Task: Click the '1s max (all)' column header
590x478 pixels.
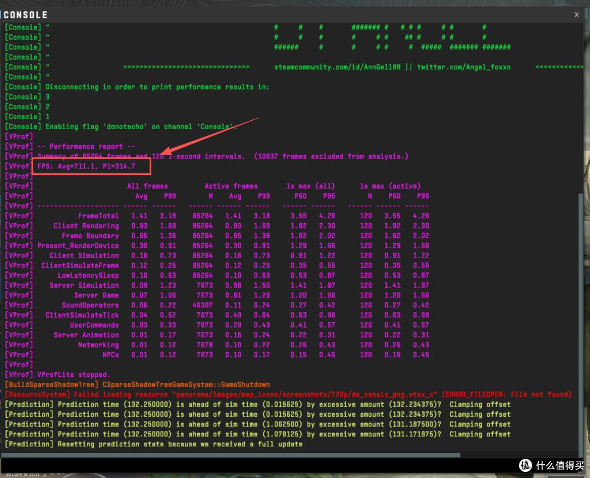Action: (310, 186)
